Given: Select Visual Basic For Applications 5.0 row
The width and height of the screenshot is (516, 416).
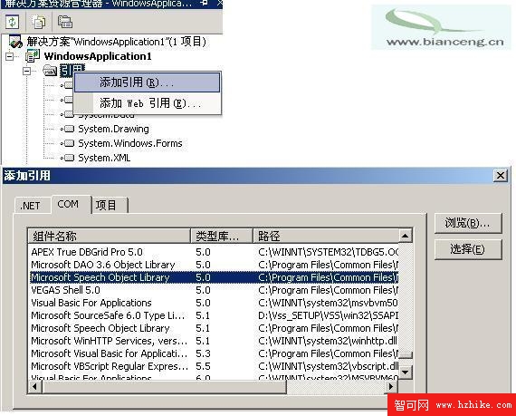Looking at the screenshot, I should [x=214, y=303].
